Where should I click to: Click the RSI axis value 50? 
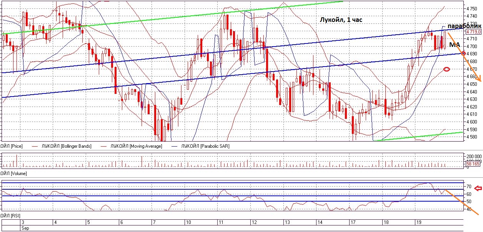[x=468, y=202]
